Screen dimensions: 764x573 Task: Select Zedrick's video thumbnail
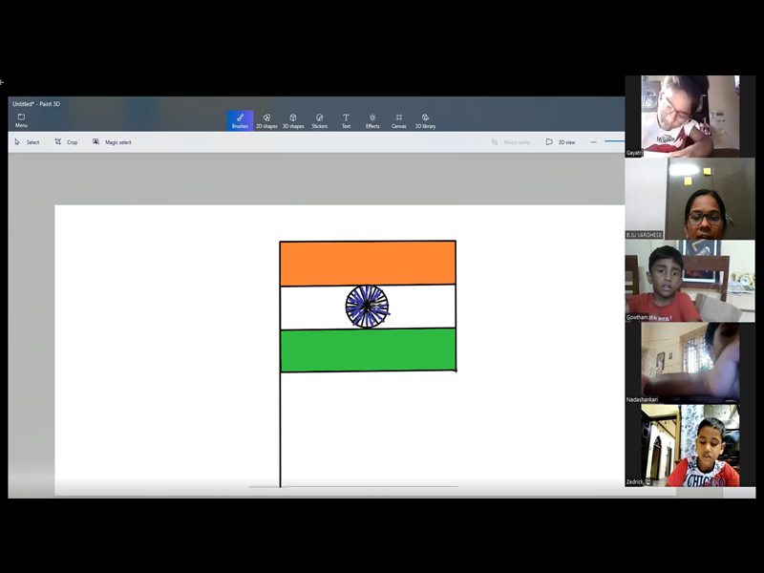click(x=682, y=445)
